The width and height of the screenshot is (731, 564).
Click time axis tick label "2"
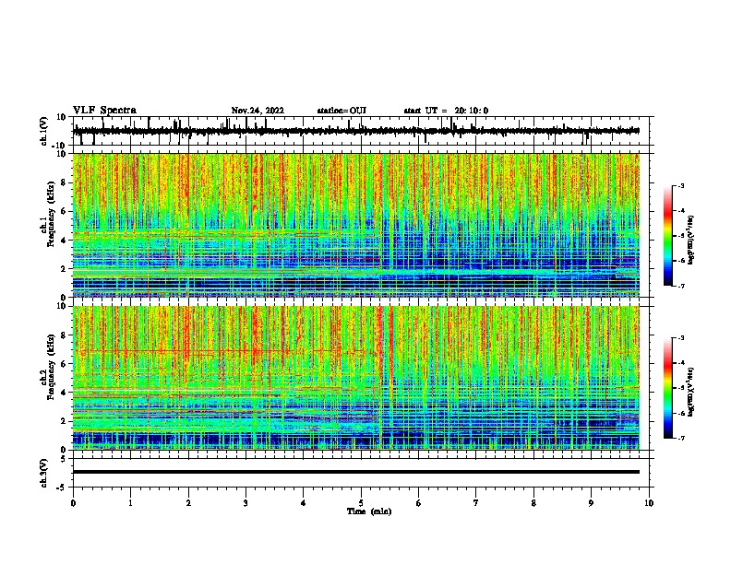coord(188,503)
